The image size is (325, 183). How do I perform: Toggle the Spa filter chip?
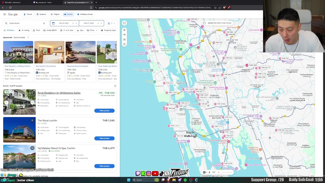[80, 30]
